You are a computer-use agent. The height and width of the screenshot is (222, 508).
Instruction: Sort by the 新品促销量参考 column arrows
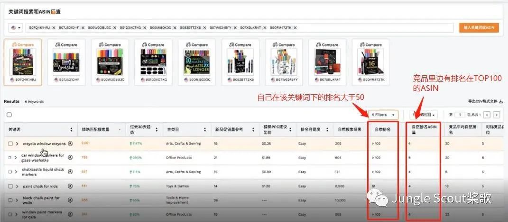click(x=253, y=130)
